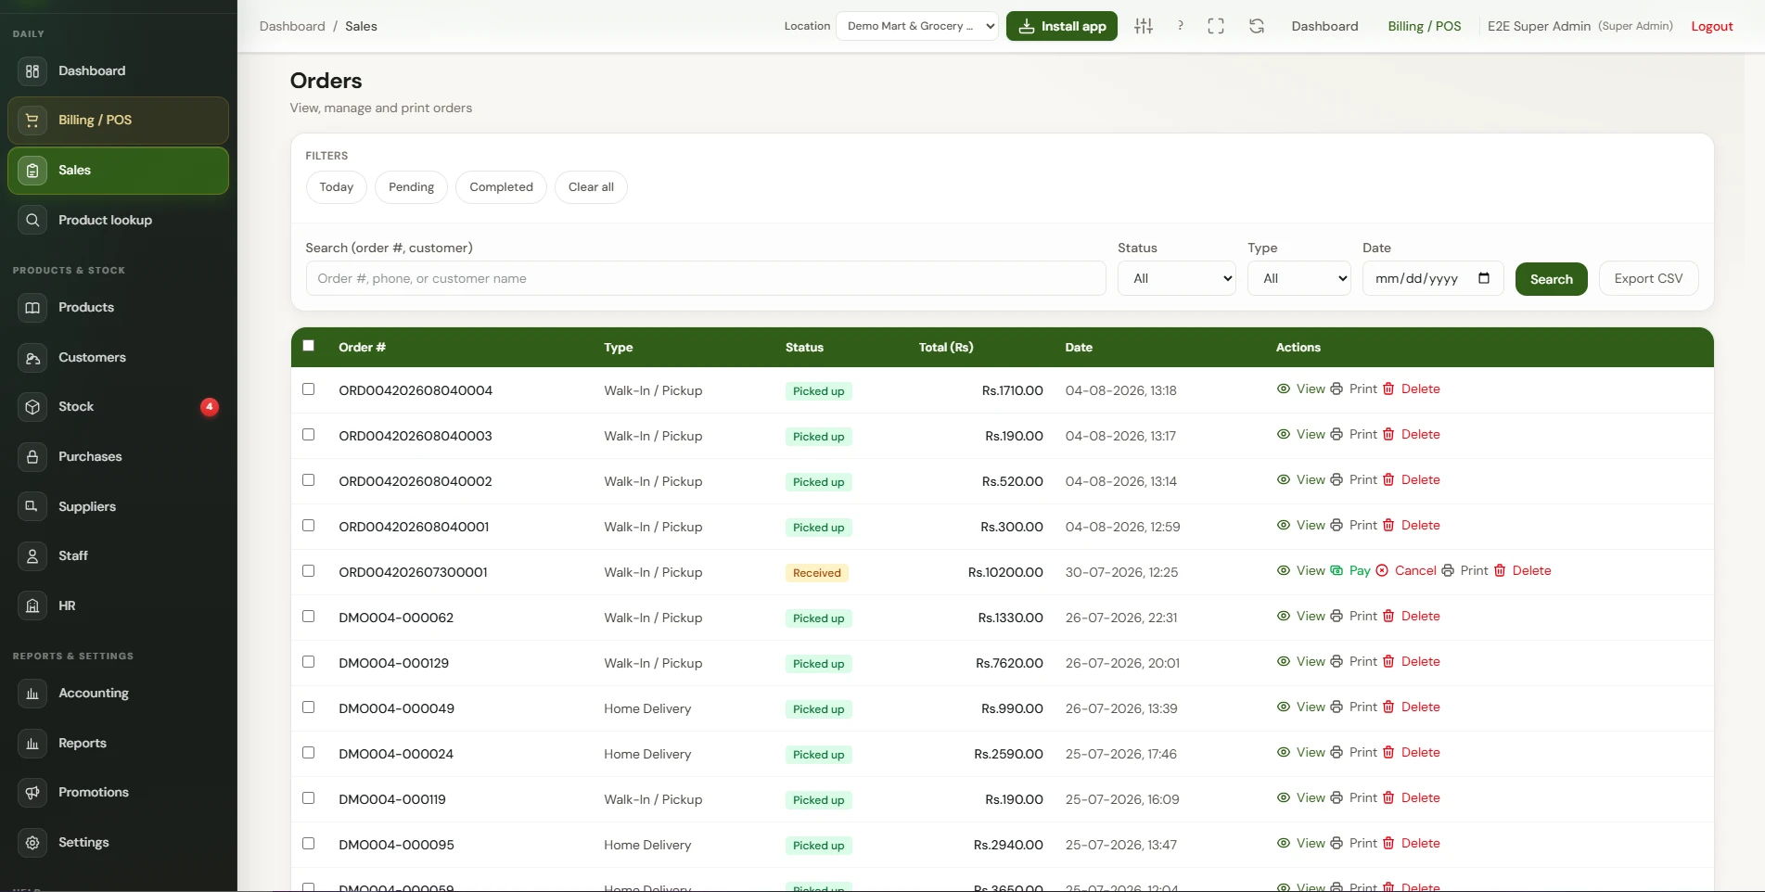Click the Received status badge
This screenshot has height=892, width=1765.
(x=816, y=573)
